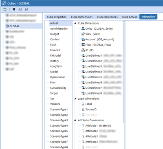Screen dimensions: 163x149
Task: Click the Label dimension icon
Action: (x=83, y=104)
